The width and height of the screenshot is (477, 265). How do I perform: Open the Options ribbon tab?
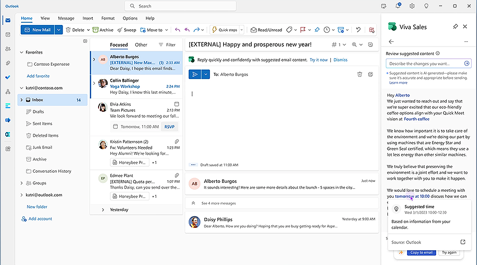(x=130, y=18)
